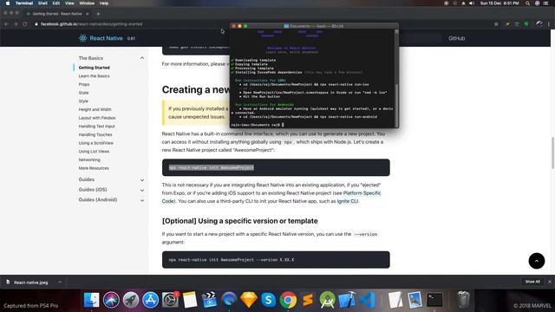Image resolution: width=555 pixels, height=312 pixels.
Task: Launch Android Studio from the dock
Action: coord(328,300)
